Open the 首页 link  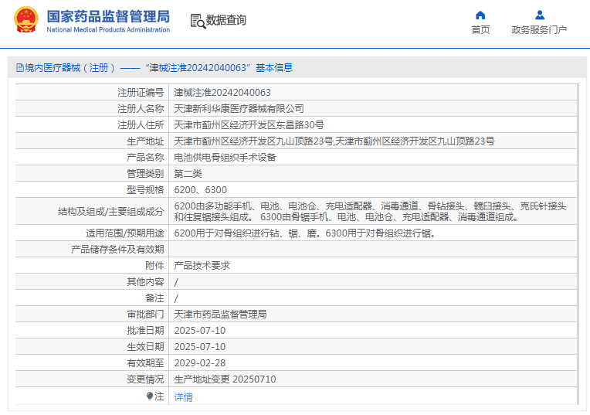click(x=480, y=29)
